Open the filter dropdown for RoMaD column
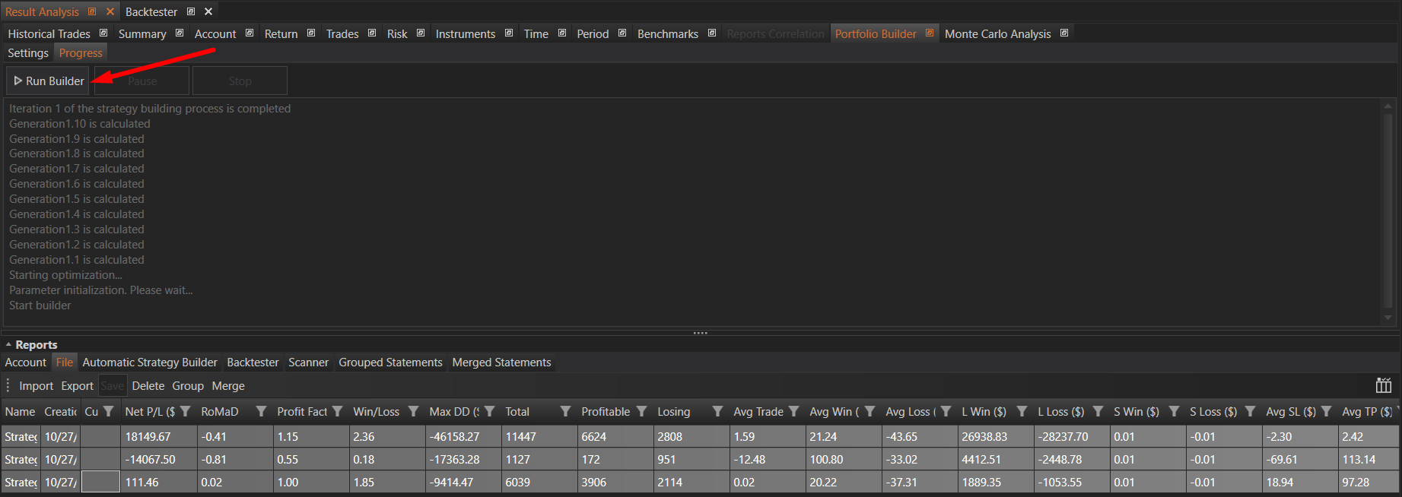The height and width of the screenshot is (497, 1402). [261, 411]
